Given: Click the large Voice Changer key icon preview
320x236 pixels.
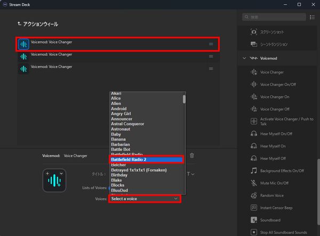Looking at the screenshot, I should coord(54,181).
